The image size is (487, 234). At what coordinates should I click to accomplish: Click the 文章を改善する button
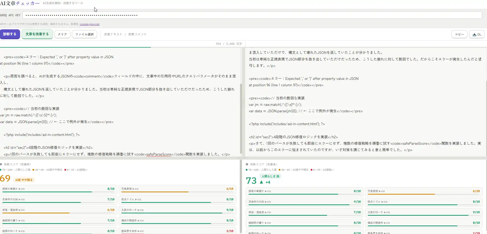tap(37, 34)
